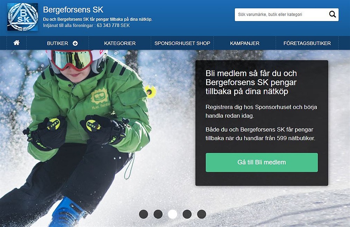Select the first carousel slide dot
350x227 pixels.
pos(143,214)
